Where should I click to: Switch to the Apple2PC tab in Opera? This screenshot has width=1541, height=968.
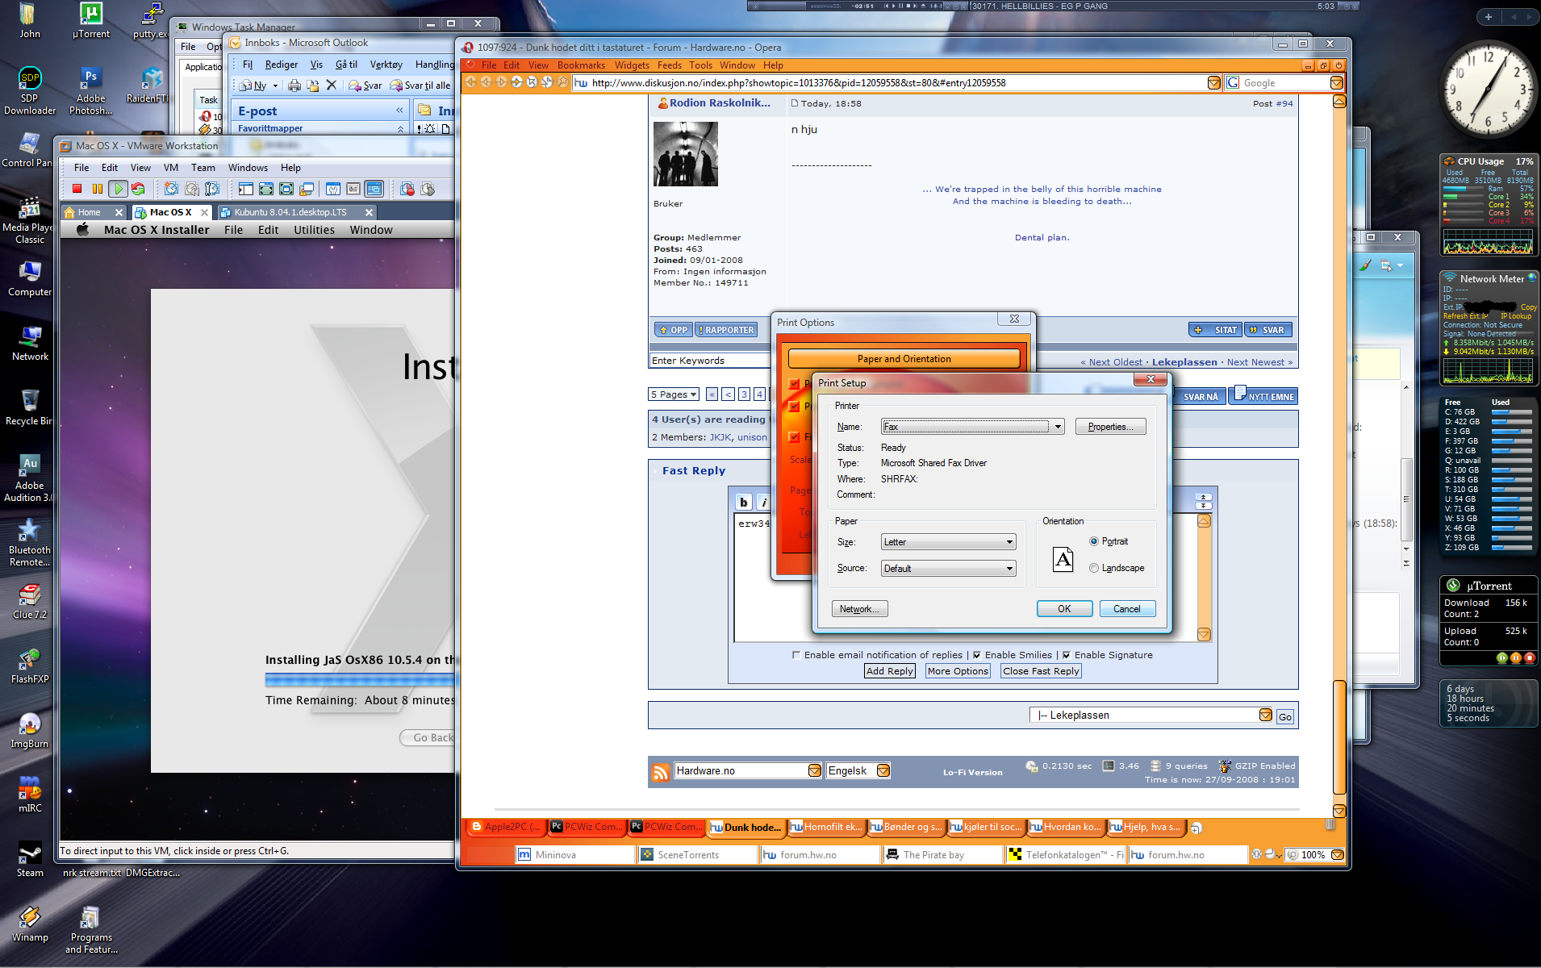(x=506, y=827)
